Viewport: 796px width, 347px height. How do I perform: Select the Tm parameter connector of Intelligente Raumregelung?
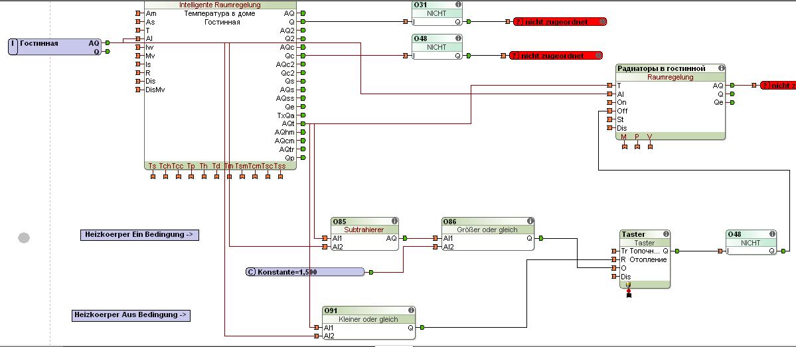[230, 176]
